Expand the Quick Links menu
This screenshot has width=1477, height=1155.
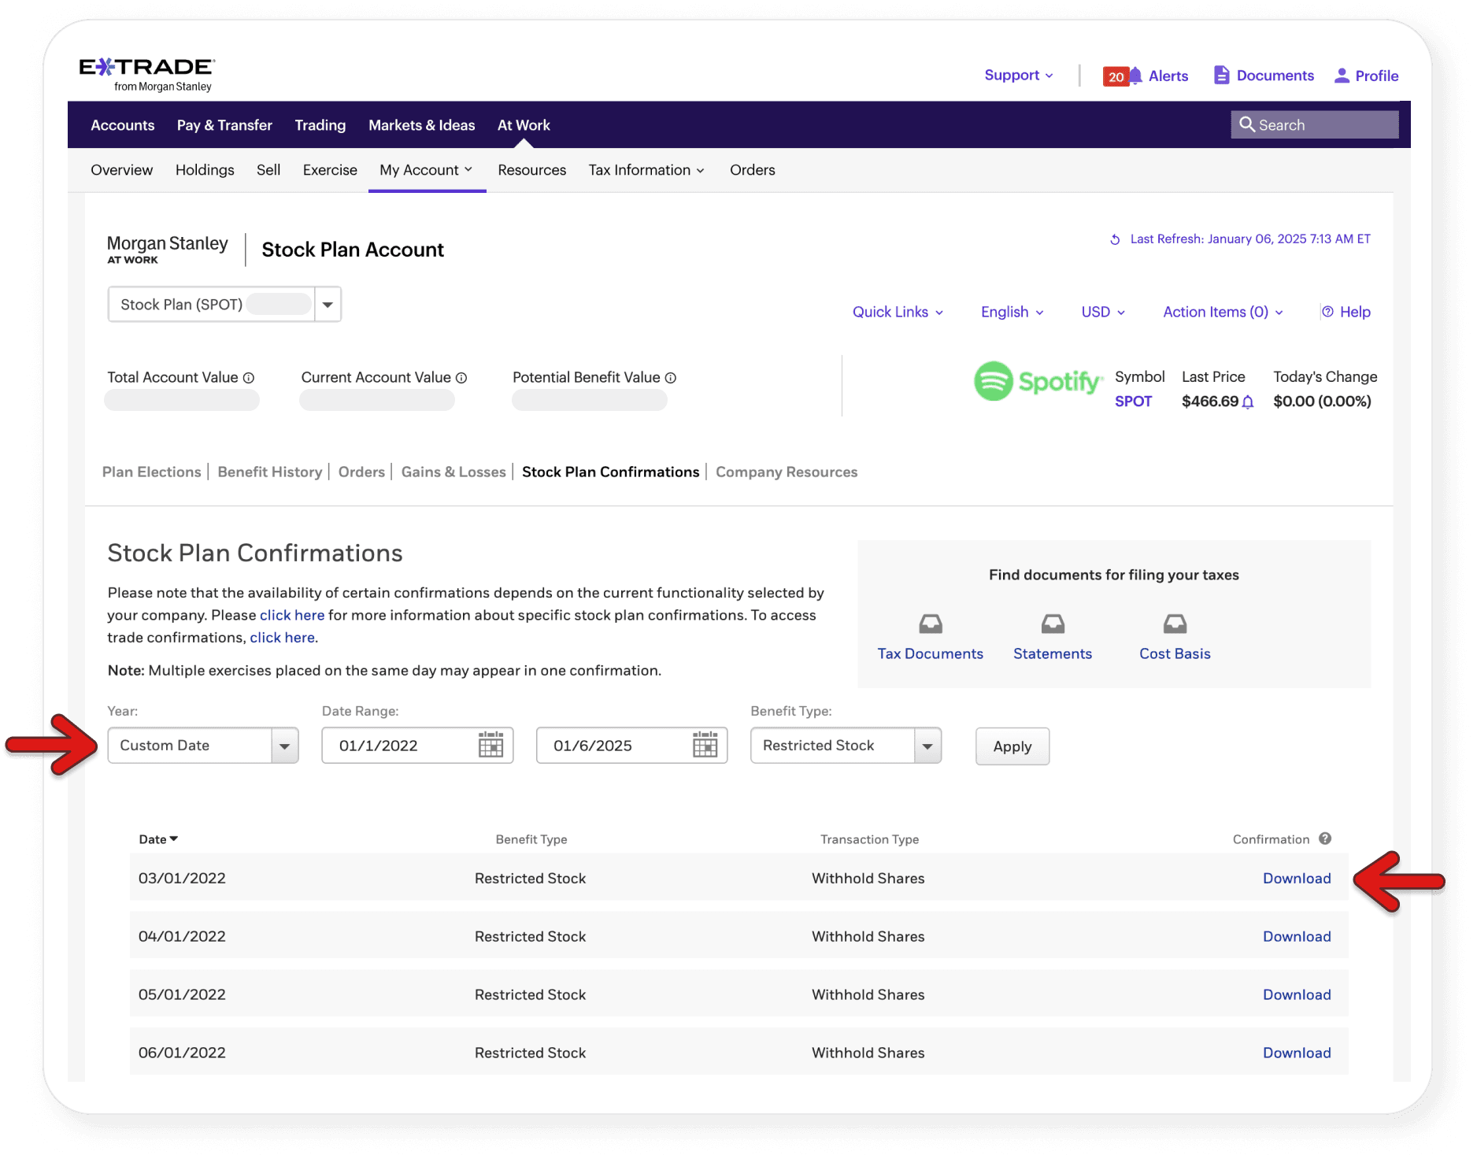click(x=898, y=312)
